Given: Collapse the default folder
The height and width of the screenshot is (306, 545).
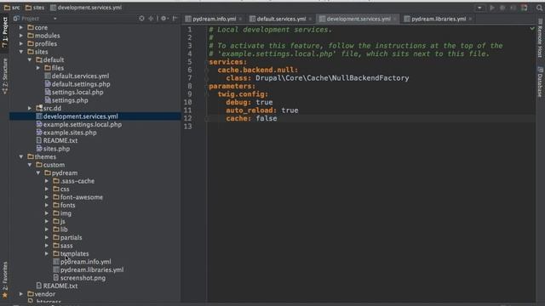Looking at the screenshot, I should pyautogui.click(x=30, y=59).
